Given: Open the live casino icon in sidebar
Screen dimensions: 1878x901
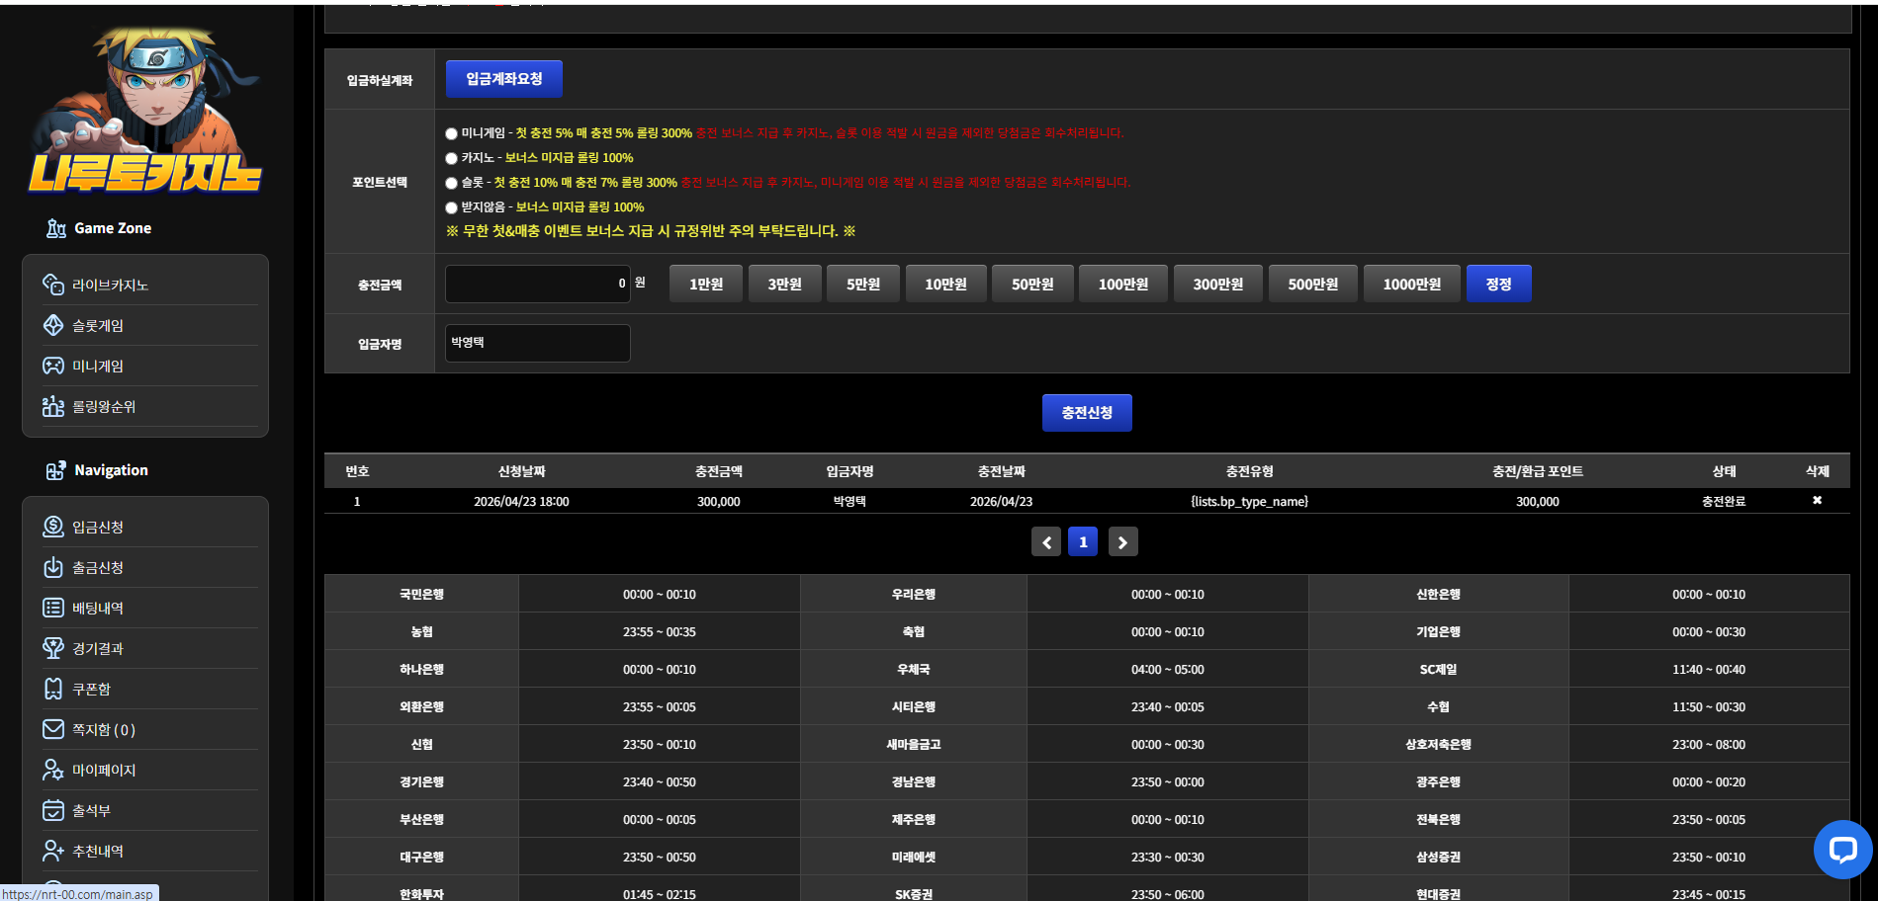Looking at the screenshot, I should click(53, 285).
